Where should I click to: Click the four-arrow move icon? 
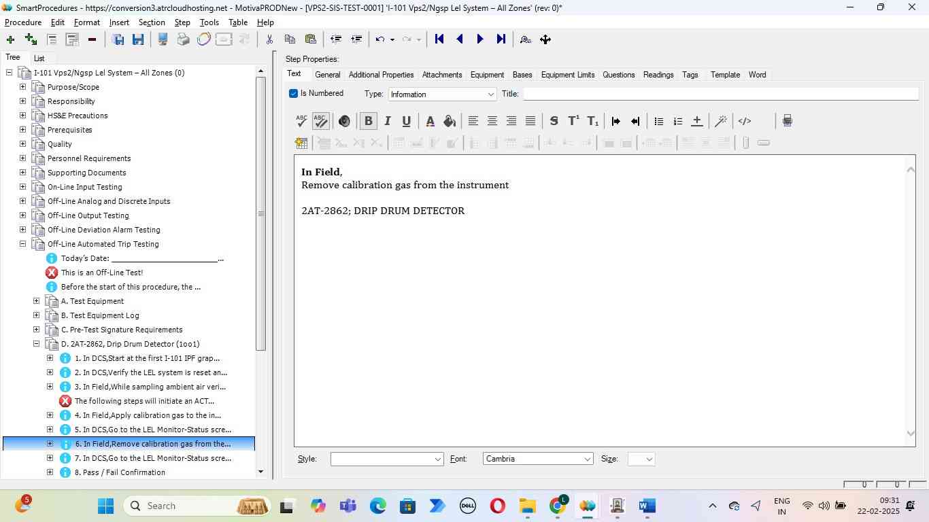tap(545, 39)
